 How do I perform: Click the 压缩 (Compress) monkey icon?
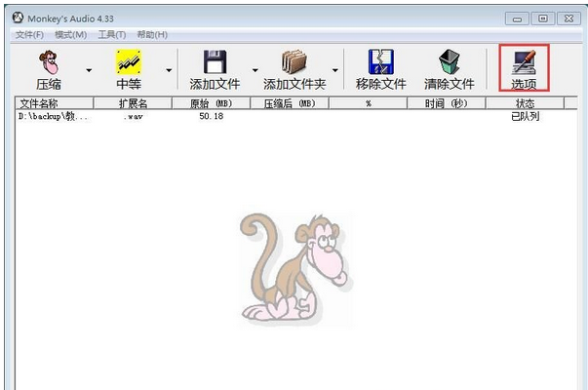pyautogui.click(x=48, y=62)
